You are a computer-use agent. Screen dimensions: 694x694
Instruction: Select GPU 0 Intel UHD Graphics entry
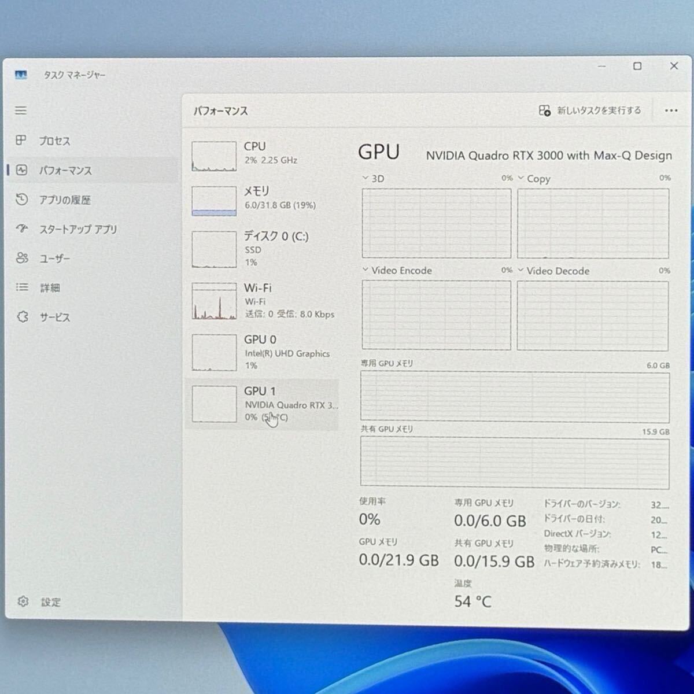(x=263, y=352)
